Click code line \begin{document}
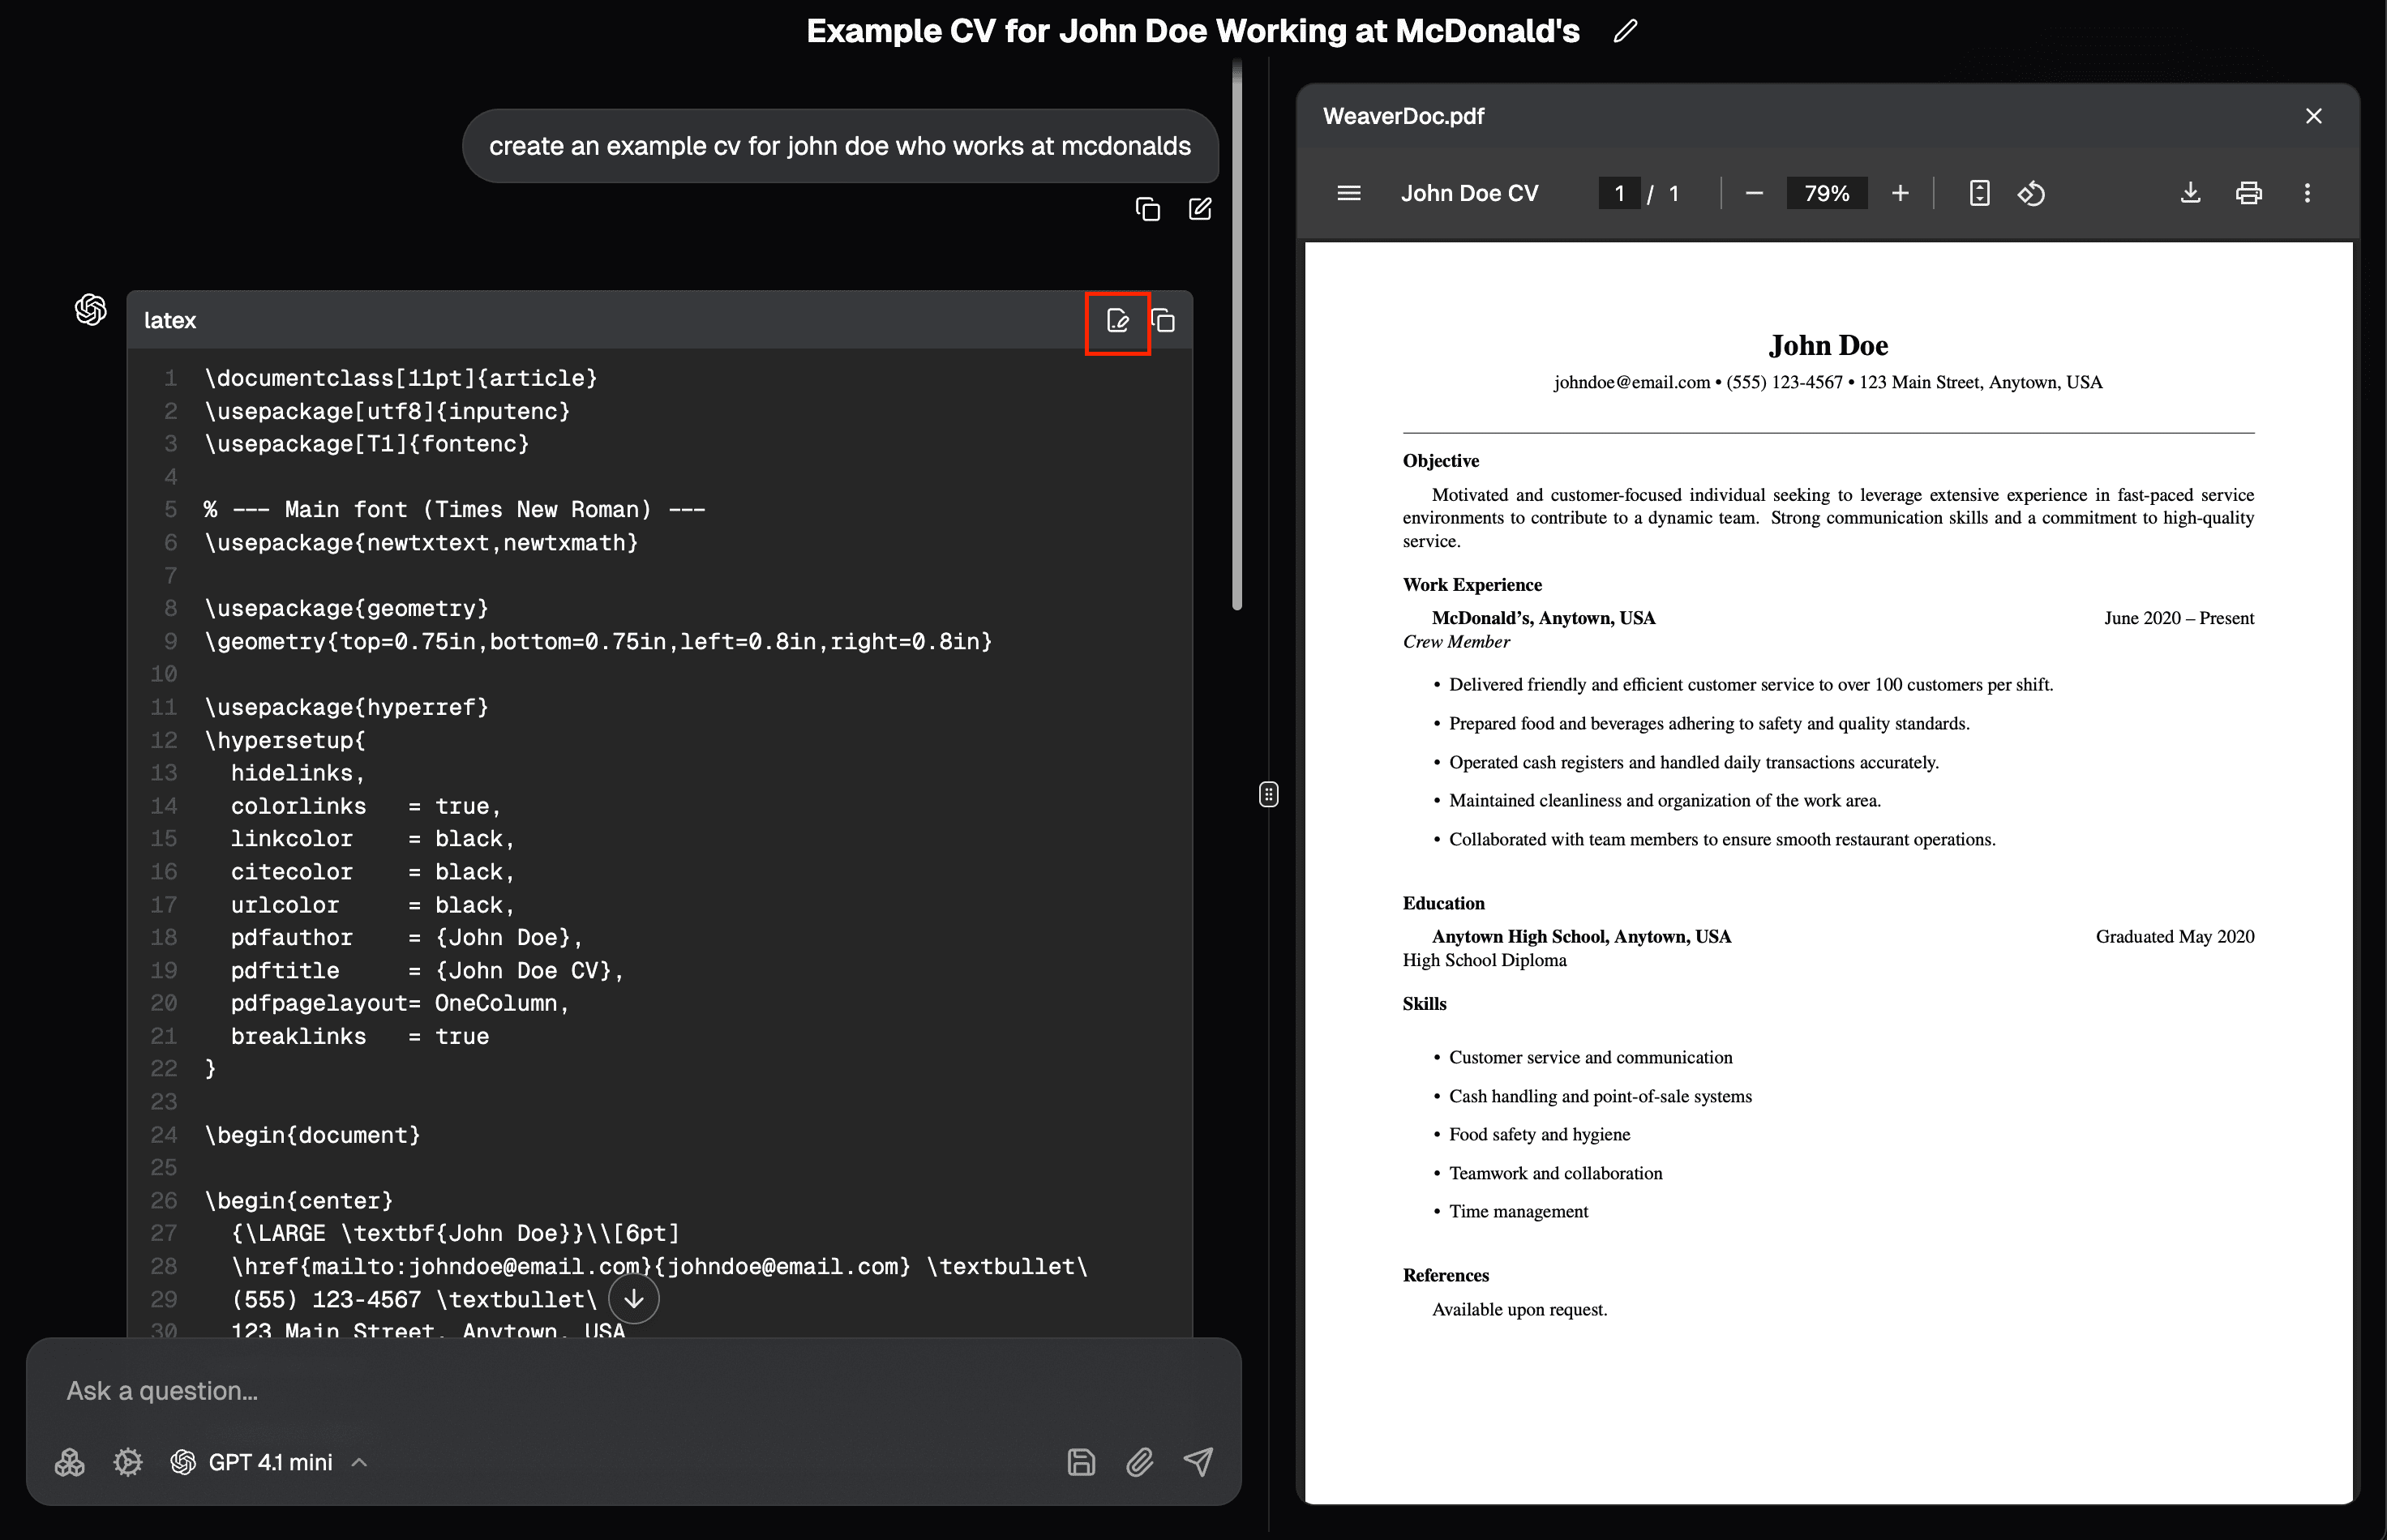Screen dimensions: 2387x1540 [312, 1135]
